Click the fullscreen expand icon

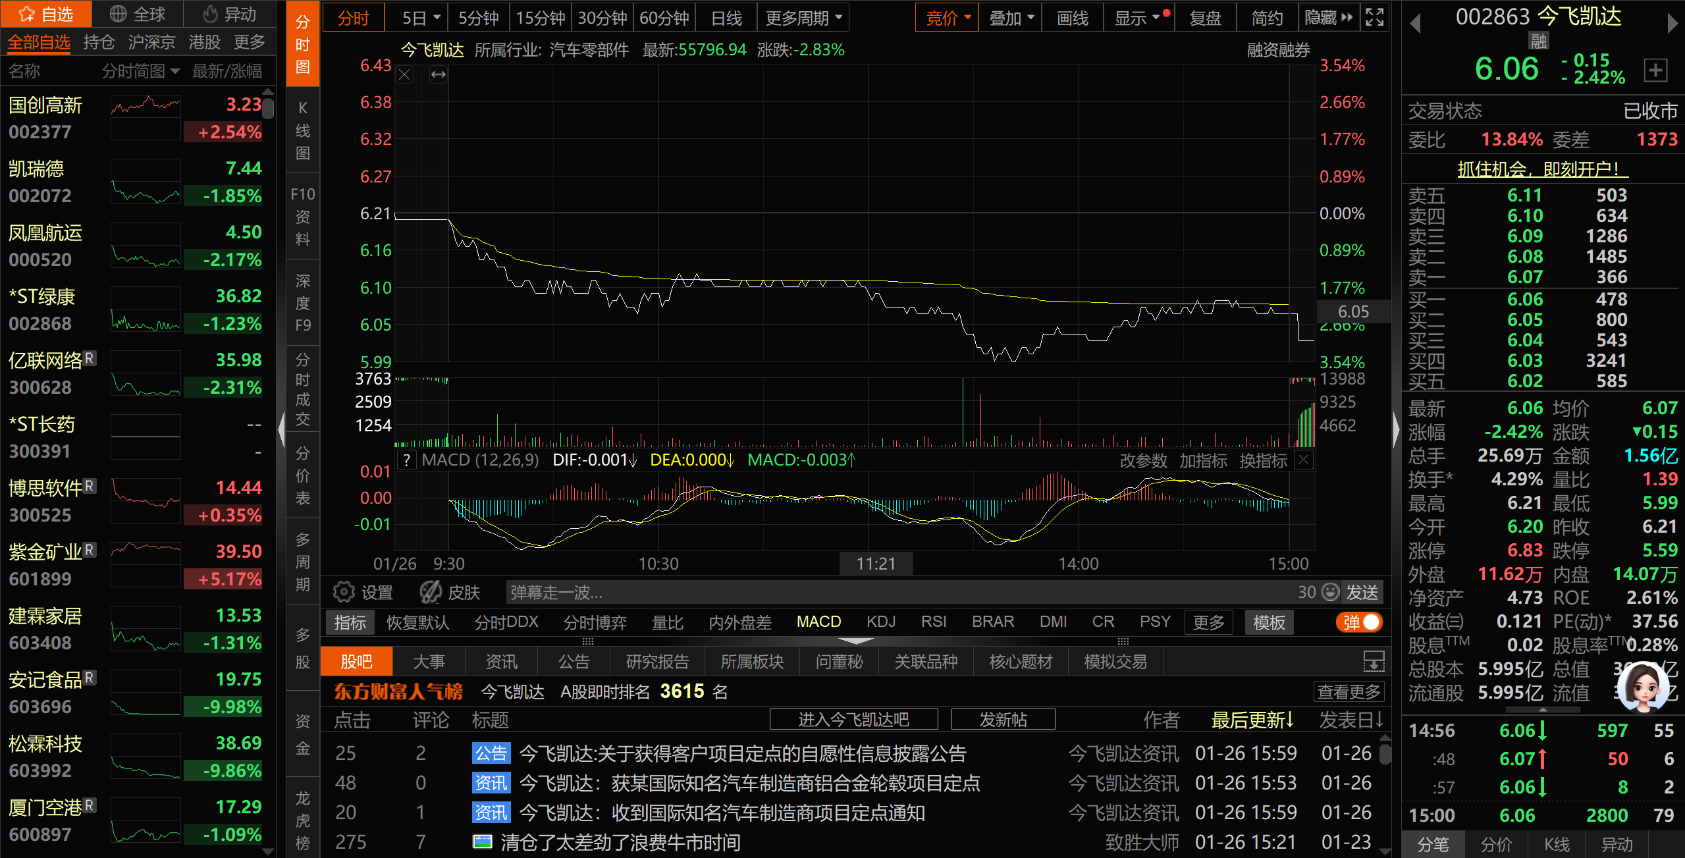coord(1374,17)
